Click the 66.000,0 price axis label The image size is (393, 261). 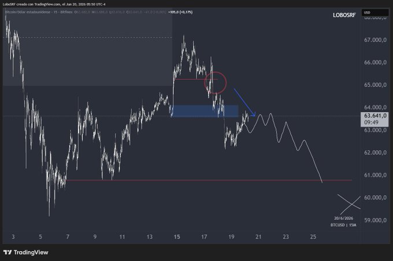point(375,63)
